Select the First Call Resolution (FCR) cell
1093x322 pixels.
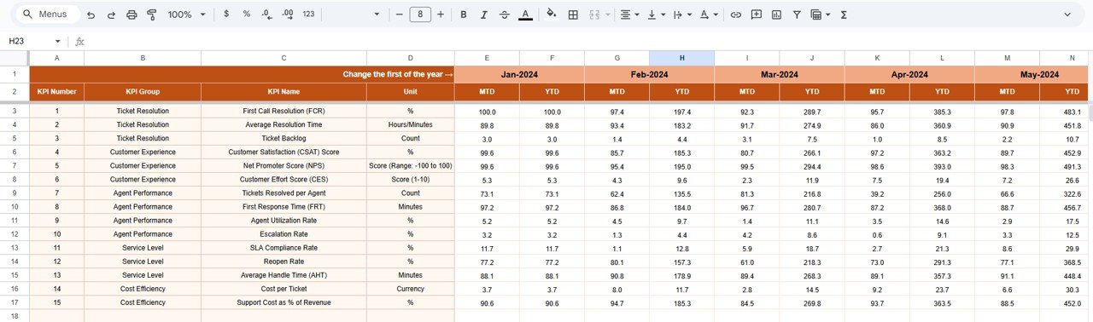pos(283,112)
